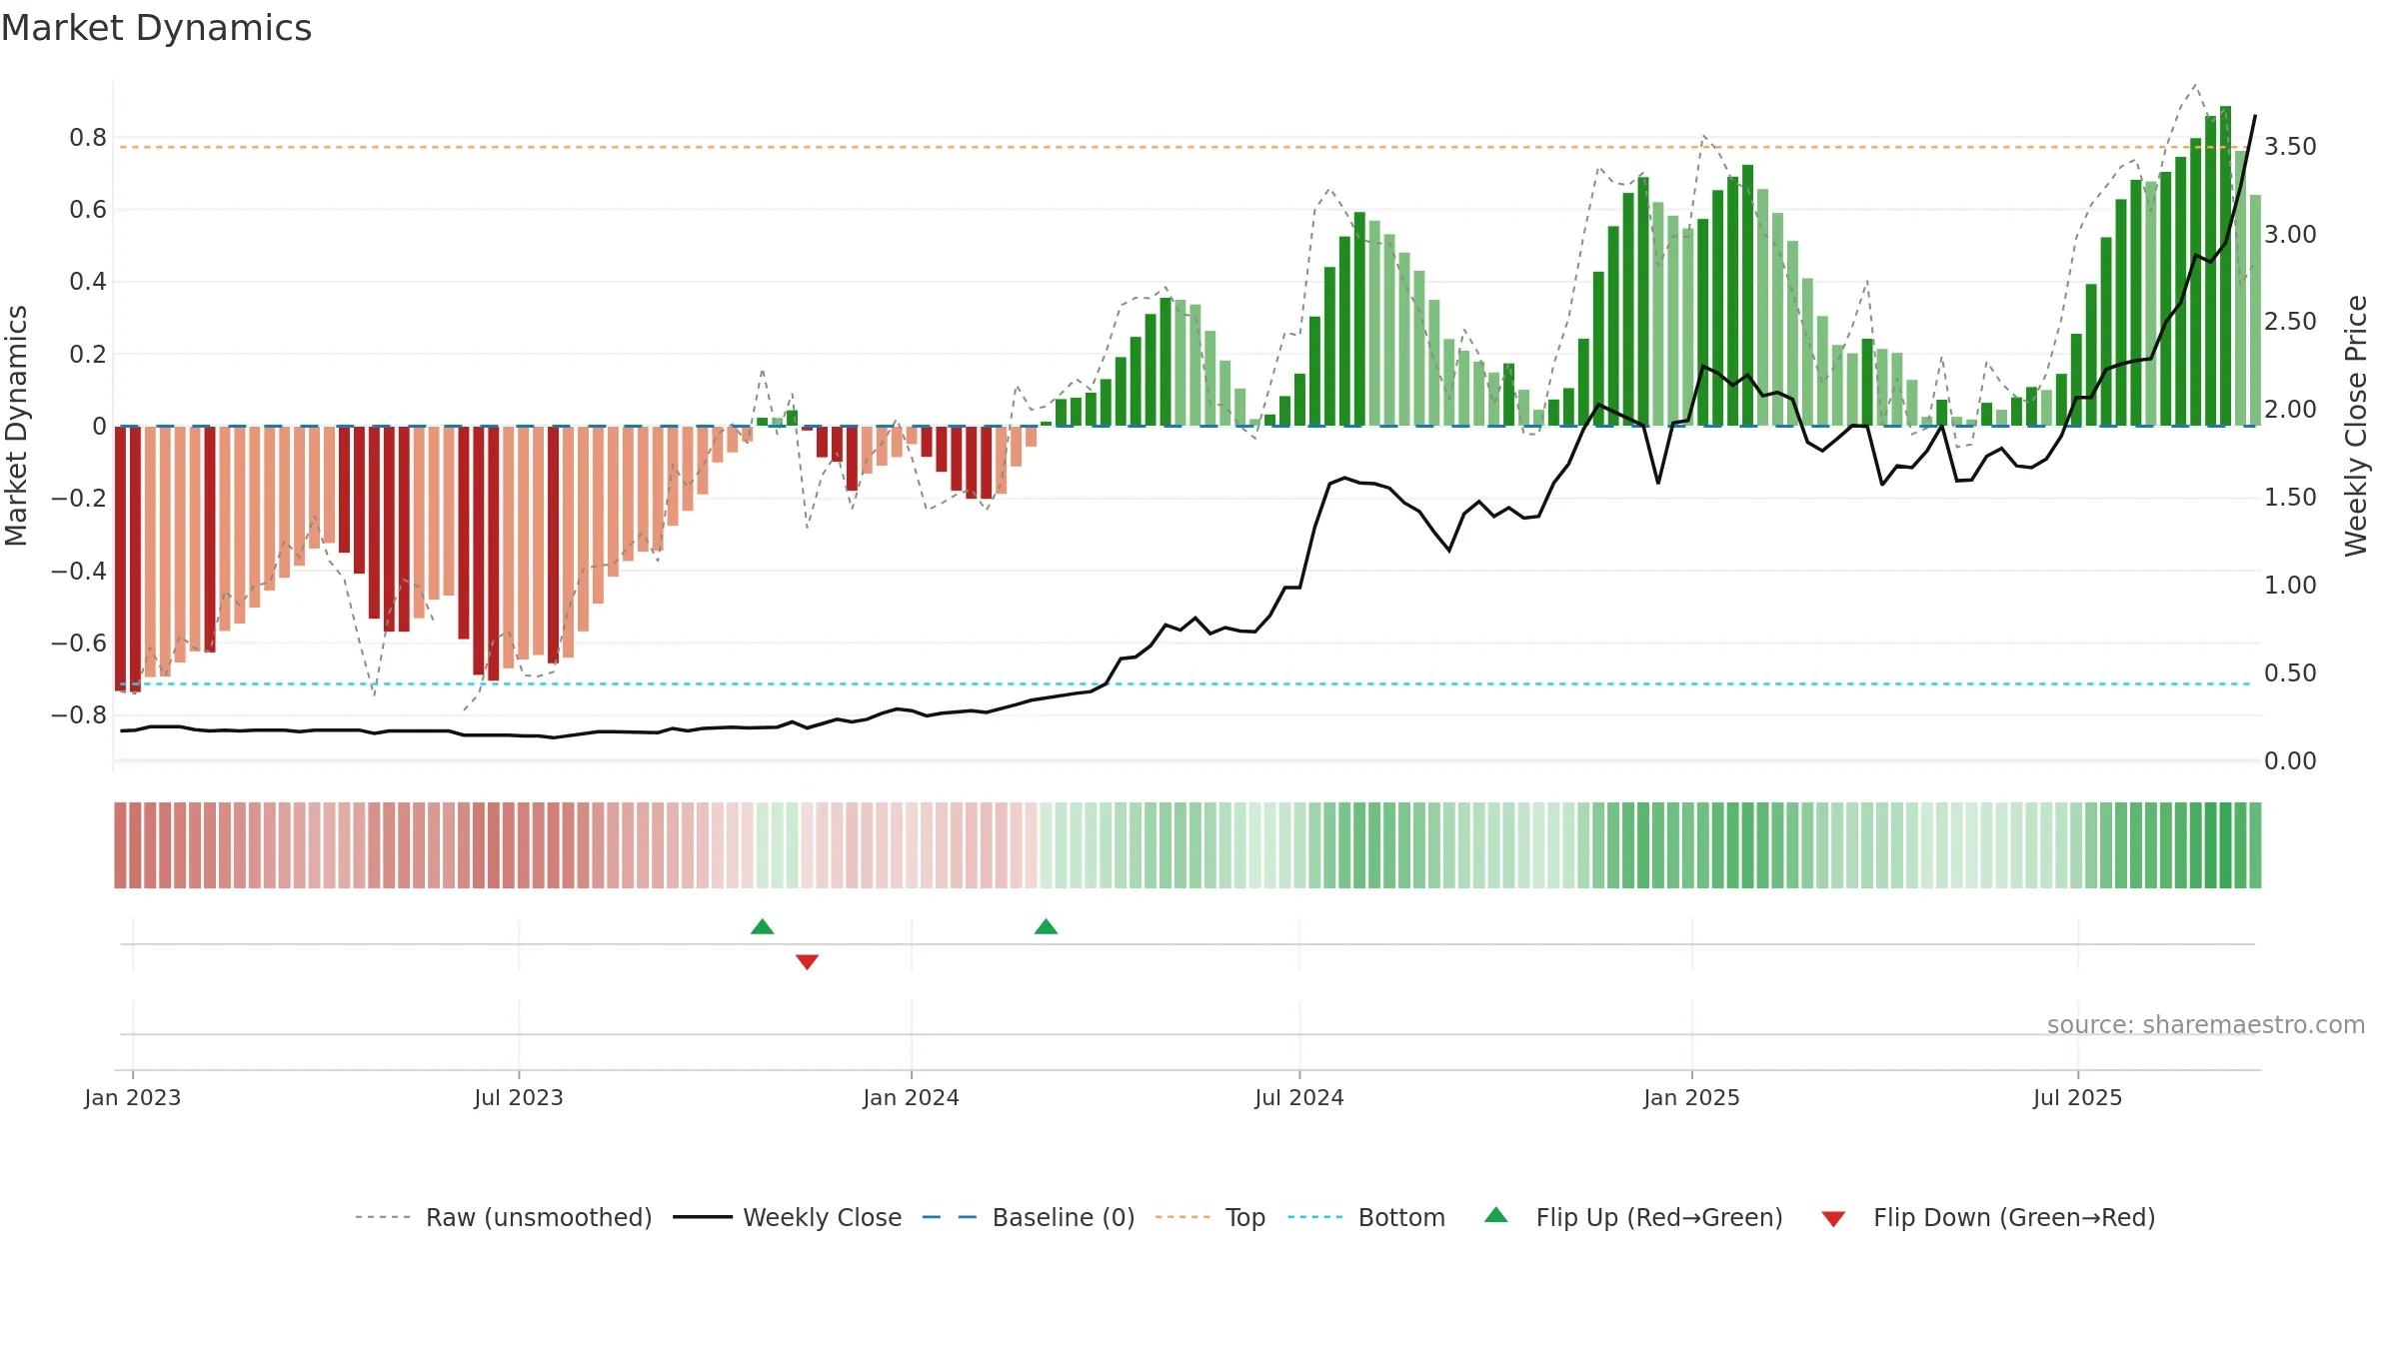Toggle the Flip Up (Red→Green) legend entry
This screenshot has width=2399, height=1349.
(x=1634, y=1217)
